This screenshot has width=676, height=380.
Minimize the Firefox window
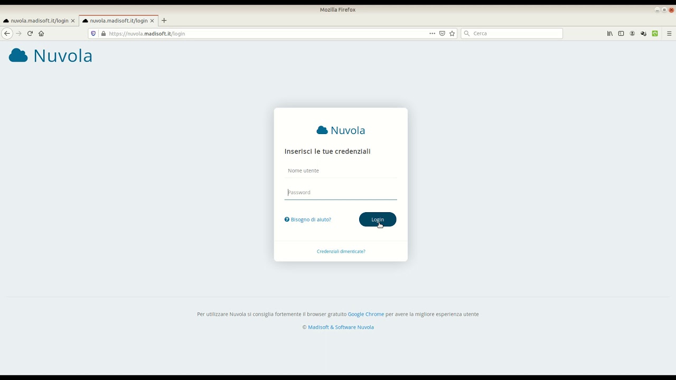click(x=658, y=9)
